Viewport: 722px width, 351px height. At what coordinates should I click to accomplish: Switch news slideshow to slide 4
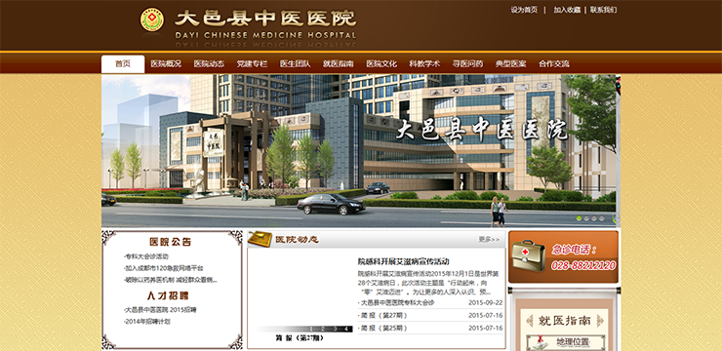(x=346, y=329)
